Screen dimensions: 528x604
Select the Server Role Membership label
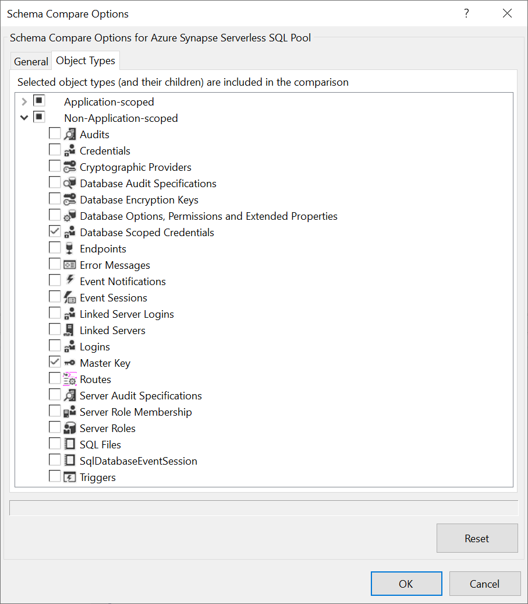point(136,412)
